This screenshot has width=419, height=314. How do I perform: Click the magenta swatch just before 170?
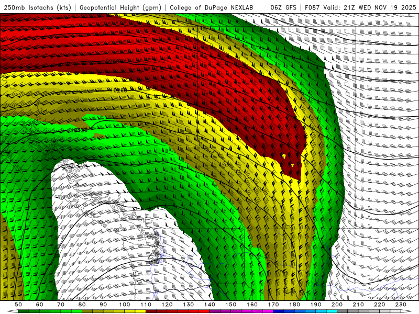268,311
